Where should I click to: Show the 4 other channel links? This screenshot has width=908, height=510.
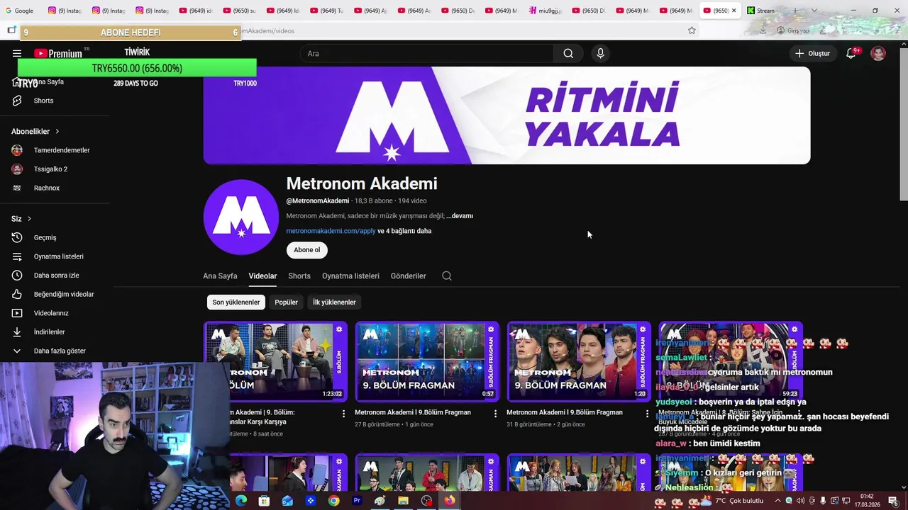point(404,231)
